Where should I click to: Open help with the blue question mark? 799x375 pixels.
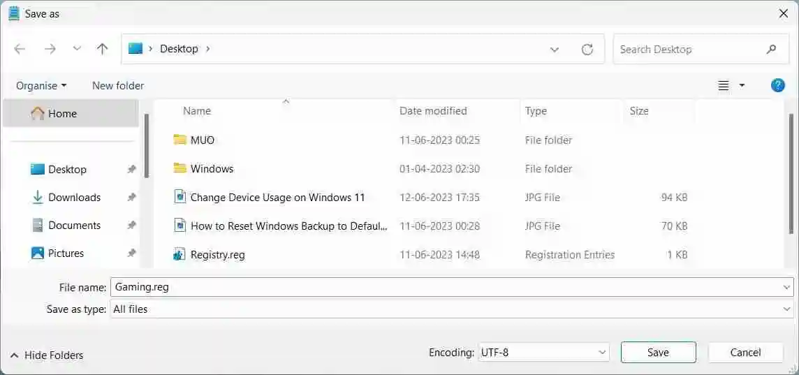tap(777, 86)
